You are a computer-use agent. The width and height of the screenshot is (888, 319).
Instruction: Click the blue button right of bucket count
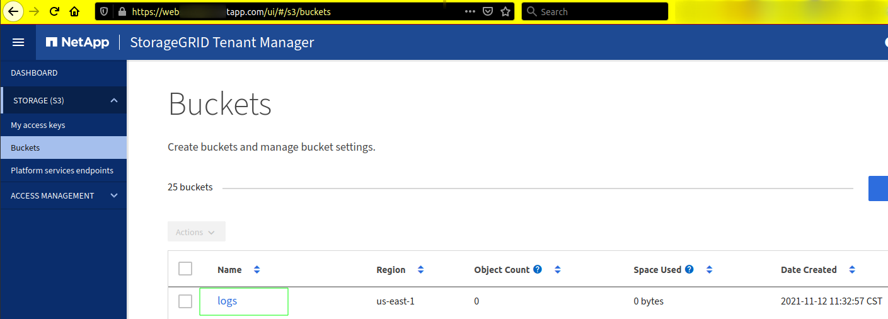(878, 188)
